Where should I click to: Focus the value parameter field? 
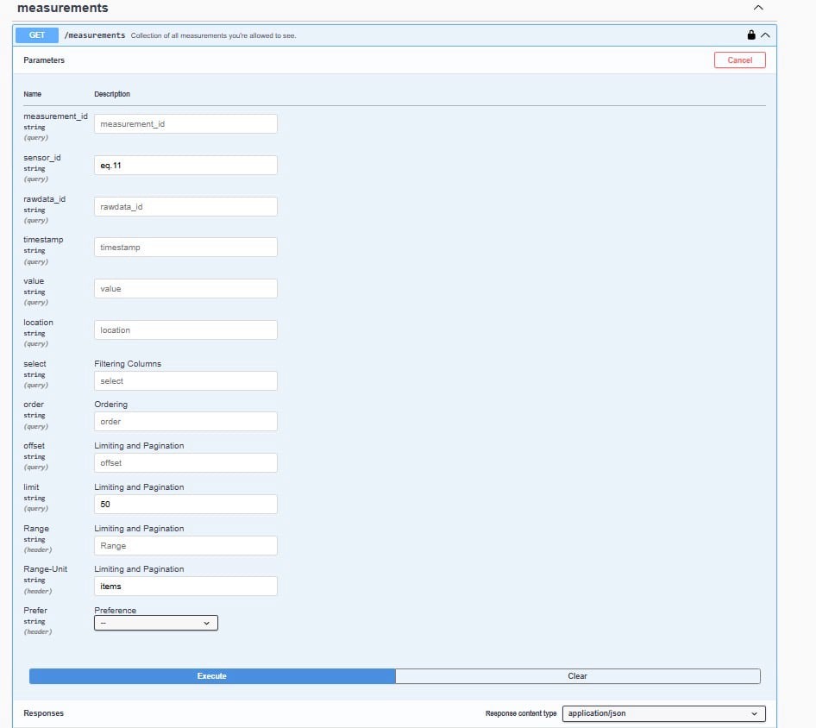pos(185,289)
